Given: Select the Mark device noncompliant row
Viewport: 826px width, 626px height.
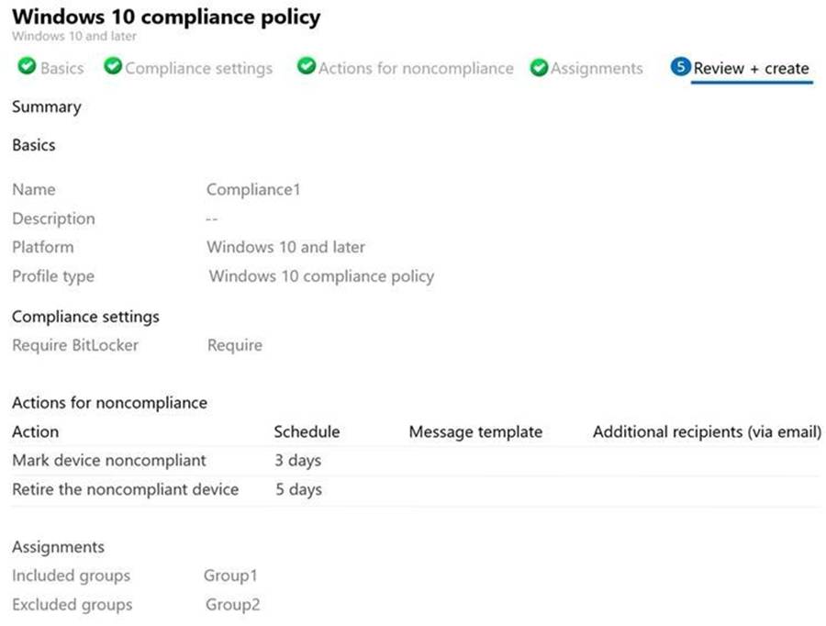Looking at the screenshot, I should [x=415, y=461].
